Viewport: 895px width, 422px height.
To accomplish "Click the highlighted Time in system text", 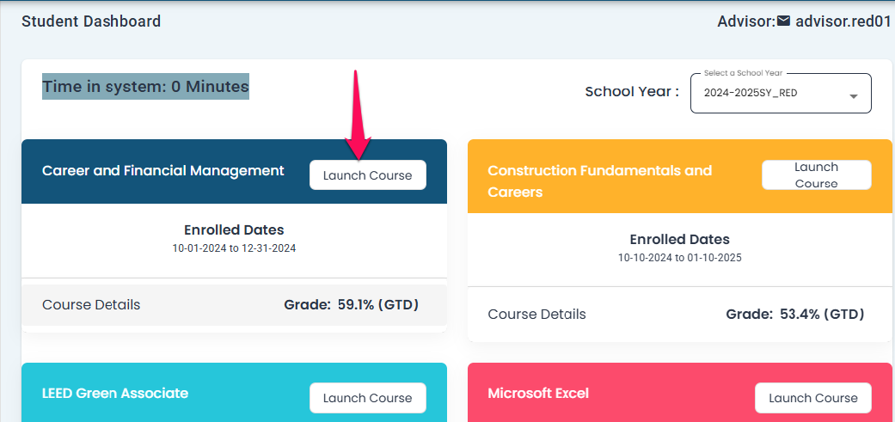I will pyautogui.click(x=145, y=86).
